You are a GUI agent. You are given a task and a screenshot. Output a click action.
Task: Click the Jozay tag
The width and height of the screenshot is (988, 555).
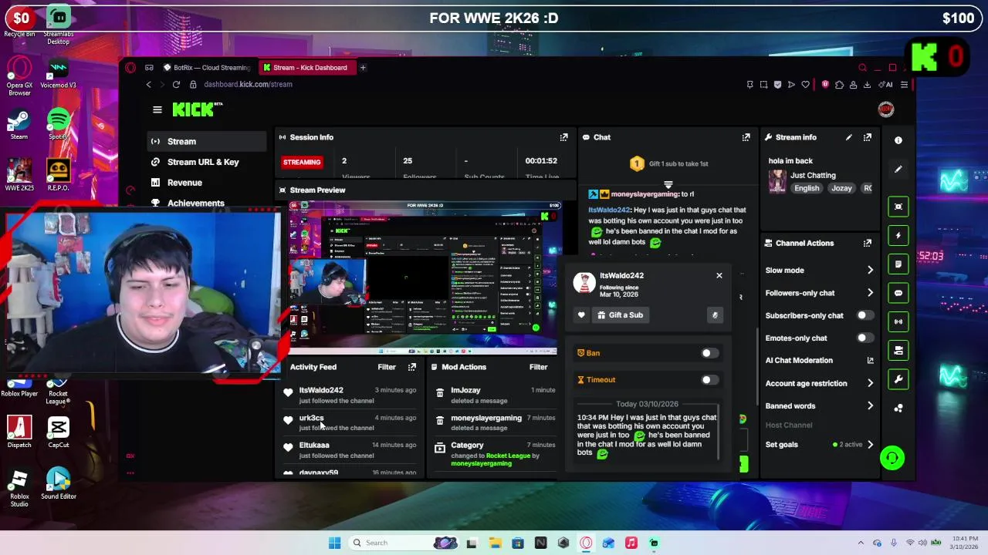(841, 188)
